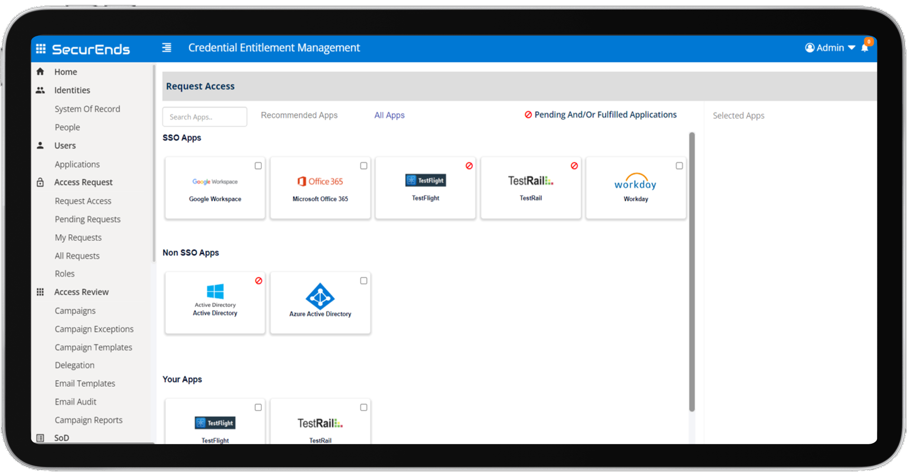Image resolution: width=907 pixels, height=476 pixels.
Task: Toggle the sidebar hamburger menu icon
Action: pyautogui.click(x=167, y=48)
